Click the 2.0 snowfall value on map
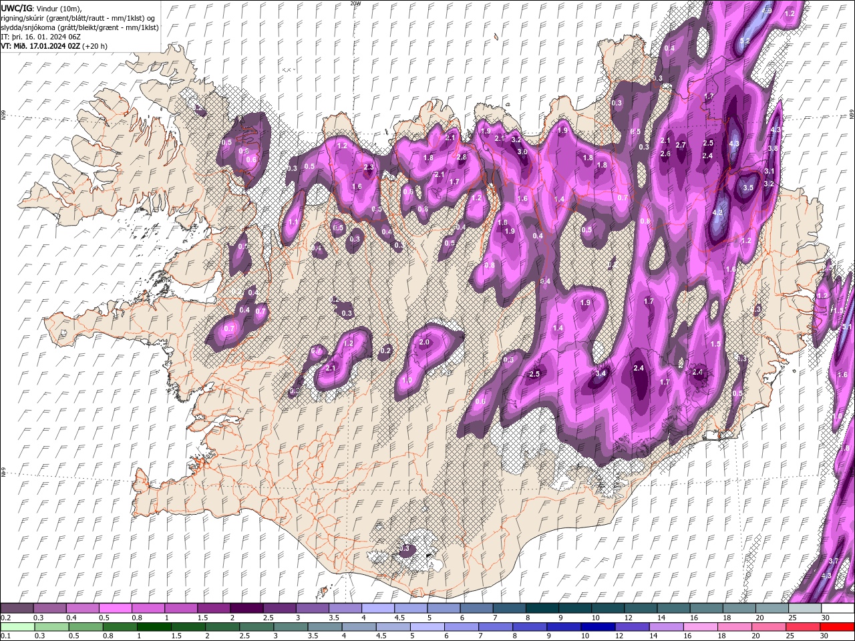This screenshot has height=641, width=855. point(424,342)
